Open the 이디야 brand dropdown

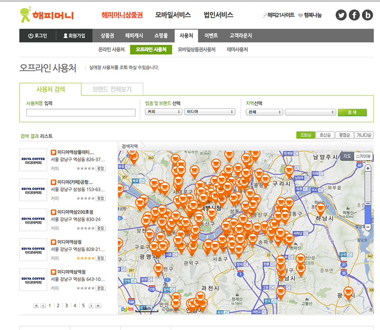click(x=209, y=112)
